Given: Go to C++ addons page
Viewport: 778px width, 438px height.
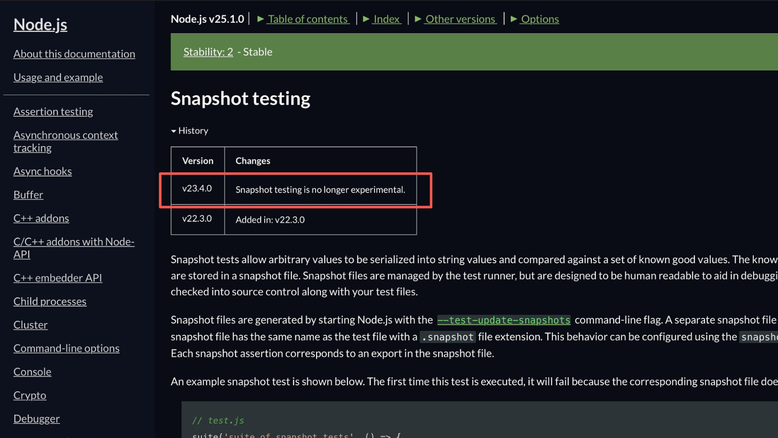Looking at the screenshot, I should [x=41, y=218].
